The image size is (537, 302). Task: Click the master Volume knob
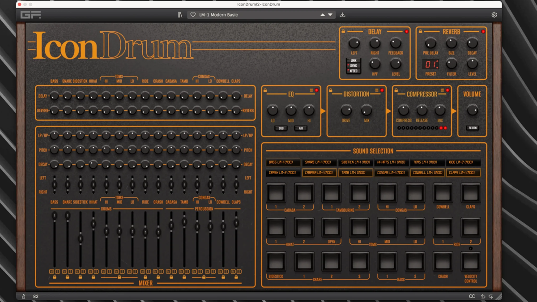click(472, 110)
